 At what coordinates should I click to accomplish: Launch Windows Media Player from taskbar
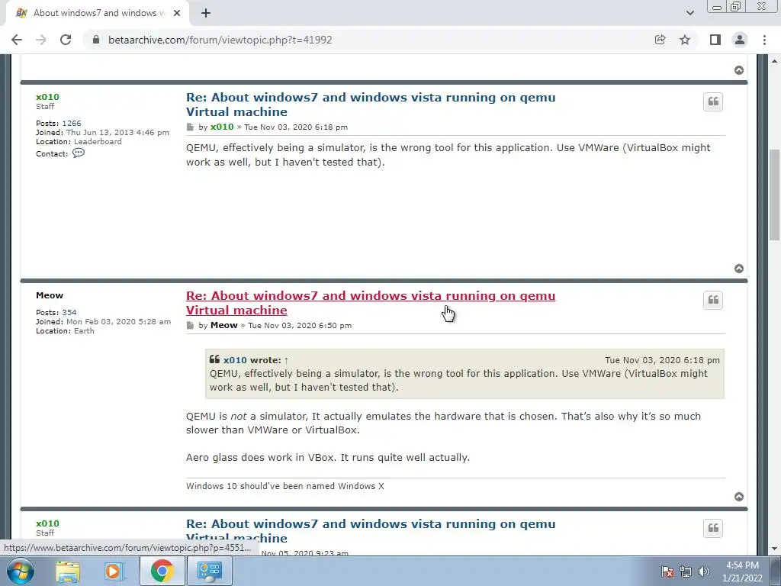[113, 571]
